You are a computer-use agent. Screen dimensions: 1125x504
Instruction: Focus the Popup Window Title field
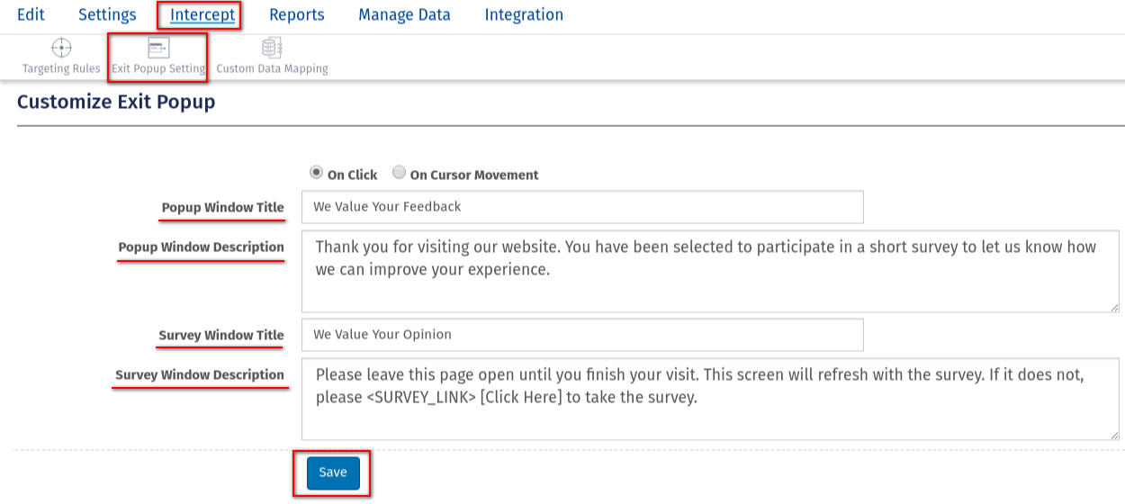[582, 207]
